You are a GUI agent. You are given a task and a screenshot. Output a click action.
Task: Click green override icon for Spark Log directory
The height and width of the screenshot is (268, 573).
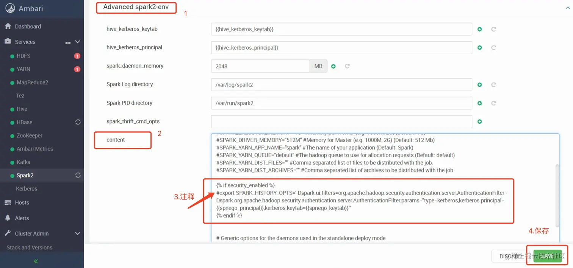[480, 85]
